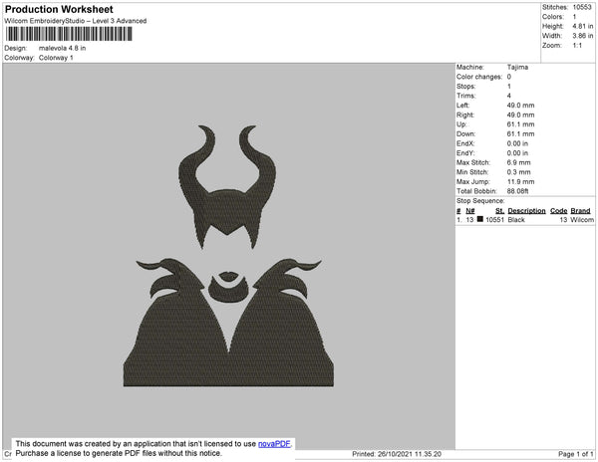Image resolution: width=598 pixels, height=462 pixels.
Task: Select the 'Wilcom EmbroideryStudio – Level 3 Advanced' text
Action: (x=76, y=21)
